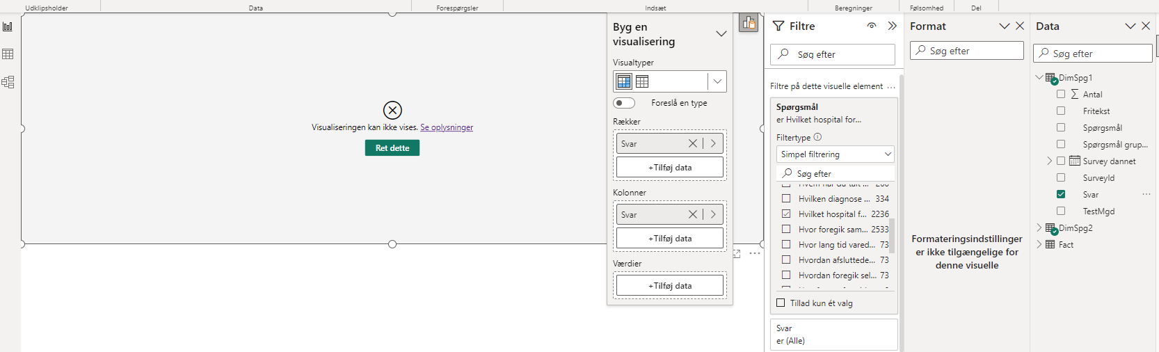The width and height of the screenshot is (1159, 352).
Task: Expand the Survey dannet hierarchy
Action: (1050, 161)
